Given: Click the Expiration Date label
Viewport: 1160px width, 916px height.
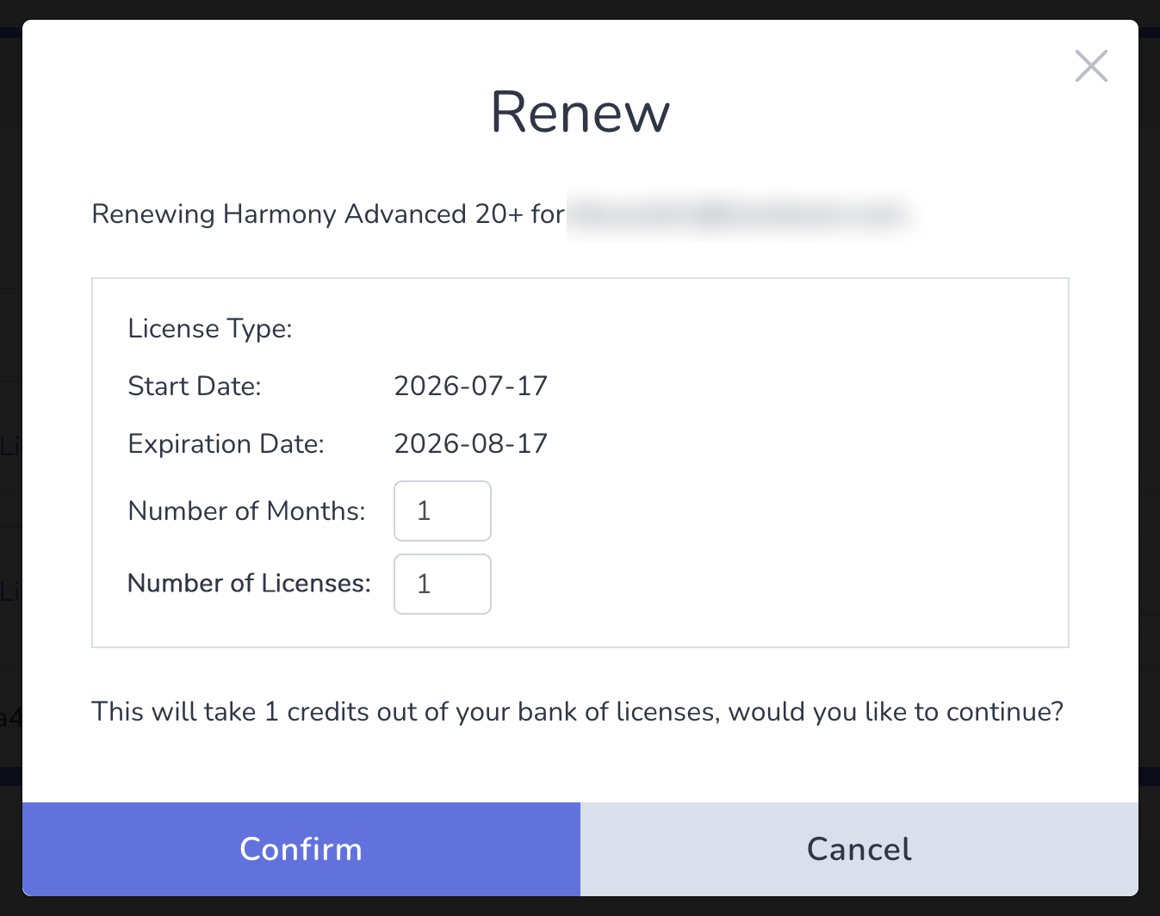Looking at the screenshot, I should (x=226, y=444).
